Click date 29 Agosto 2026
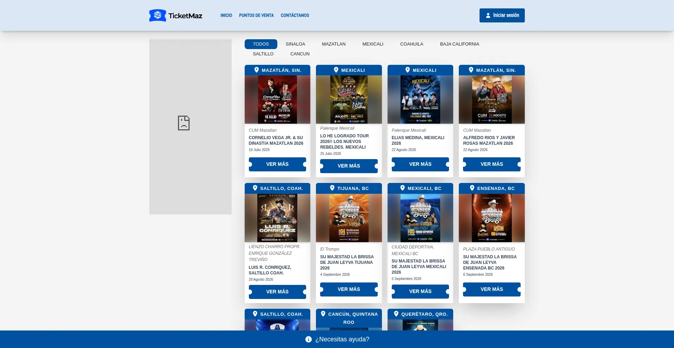The width and height of the screenshot is (674, 348). pyautogui.click(x=261, y=280)
